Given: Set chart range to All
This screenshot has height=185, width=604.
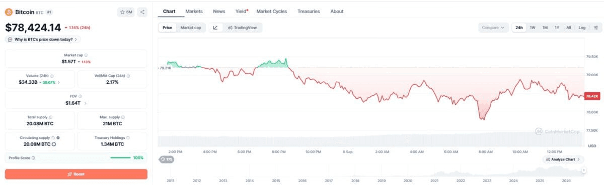Looking at the screenshot, I should [x=568, y=28].
